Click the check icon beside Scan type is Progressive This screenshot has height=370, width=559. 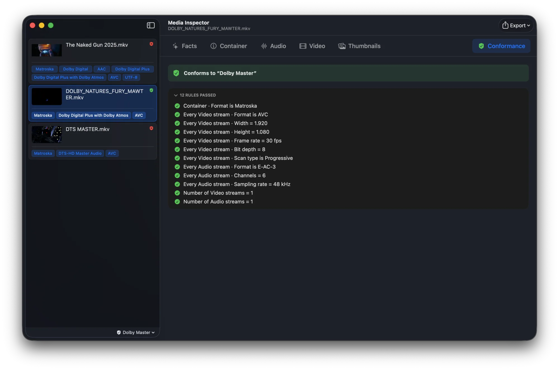(177, 158)
